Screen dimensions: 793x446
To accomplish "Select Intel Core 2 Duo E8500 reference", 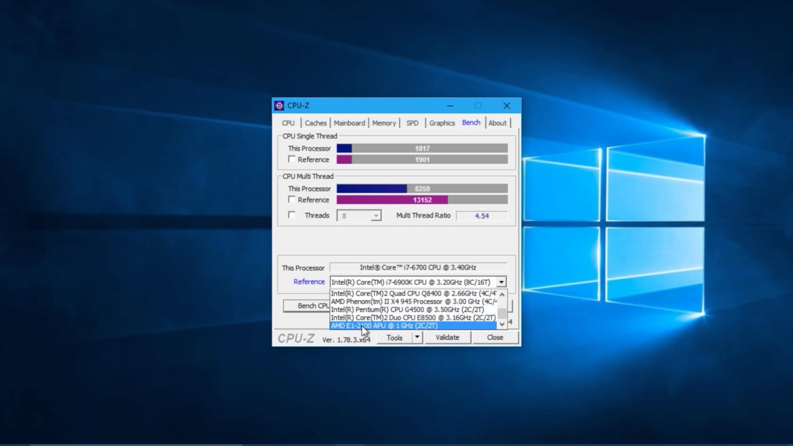I will pos(413,318).
